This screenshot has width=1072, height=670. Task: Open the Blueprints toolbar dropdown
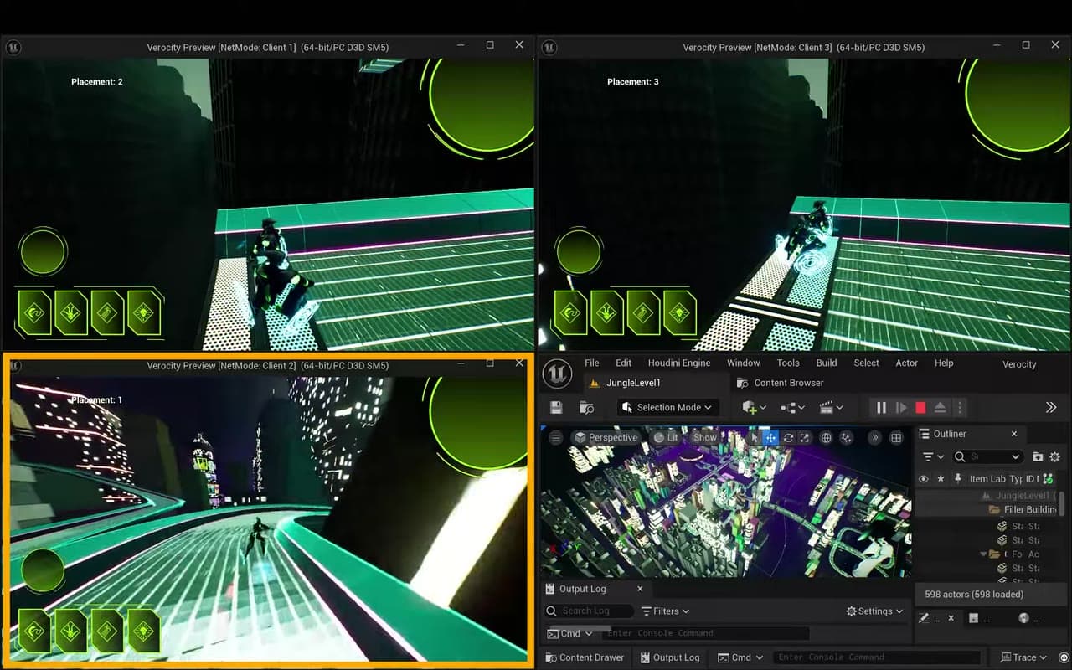pyautogui.click(x=791, y=408)
